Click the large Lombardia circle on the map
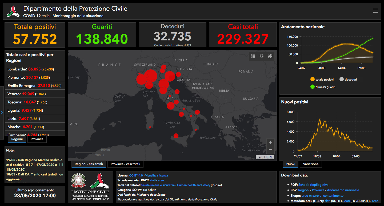 [x=151, y=76]
